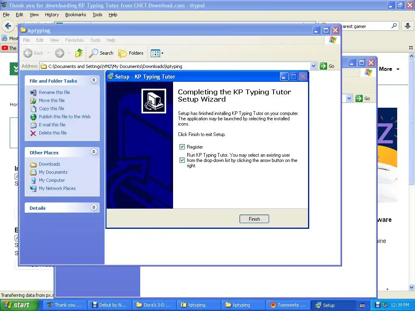Open the Tools menu in kptyping window
Screen dimensions: 415x311
coord(95,40)
